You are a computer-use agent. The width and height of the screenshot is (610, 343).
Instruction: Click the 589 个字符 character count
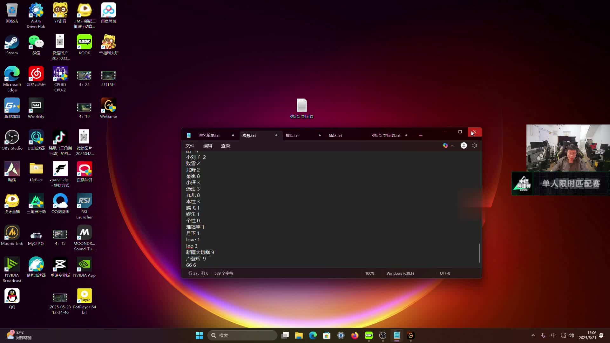click(224, 273)
